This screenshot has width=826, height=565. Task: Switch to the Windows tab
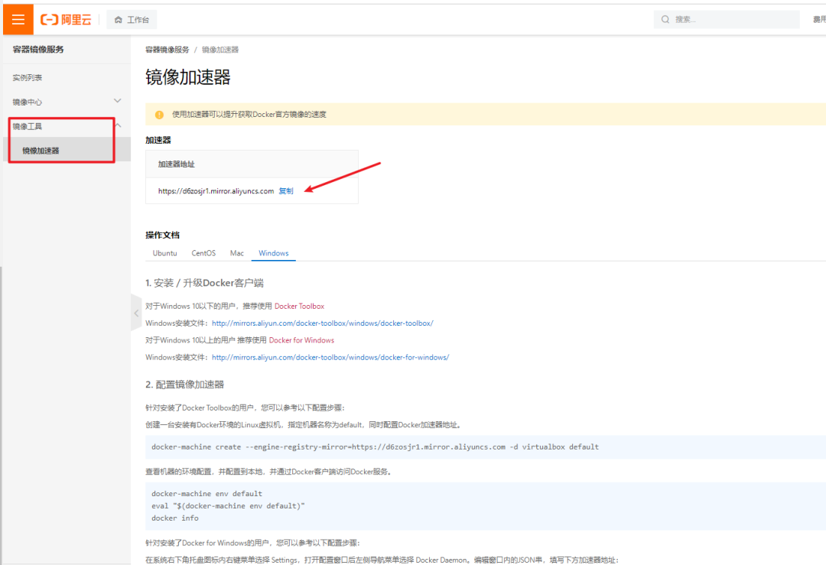pos(273,253)
